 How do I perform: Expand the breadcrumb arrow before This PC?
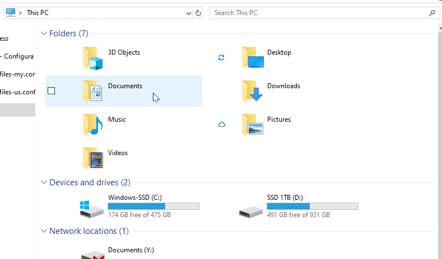point(20,13)
